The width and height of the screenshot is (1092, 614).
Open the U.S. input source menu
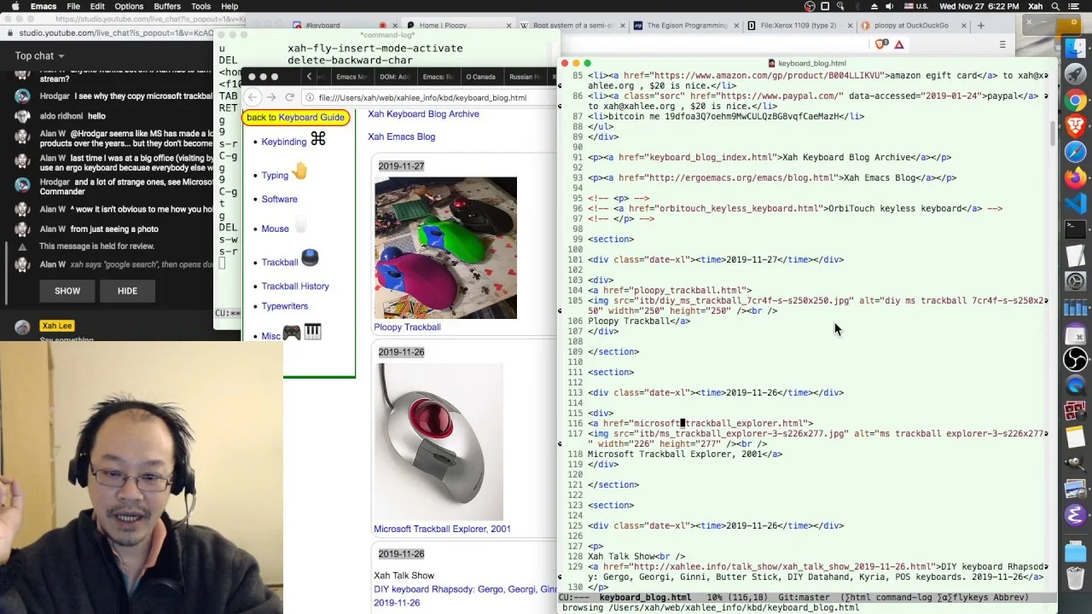(x=915, y=6)
